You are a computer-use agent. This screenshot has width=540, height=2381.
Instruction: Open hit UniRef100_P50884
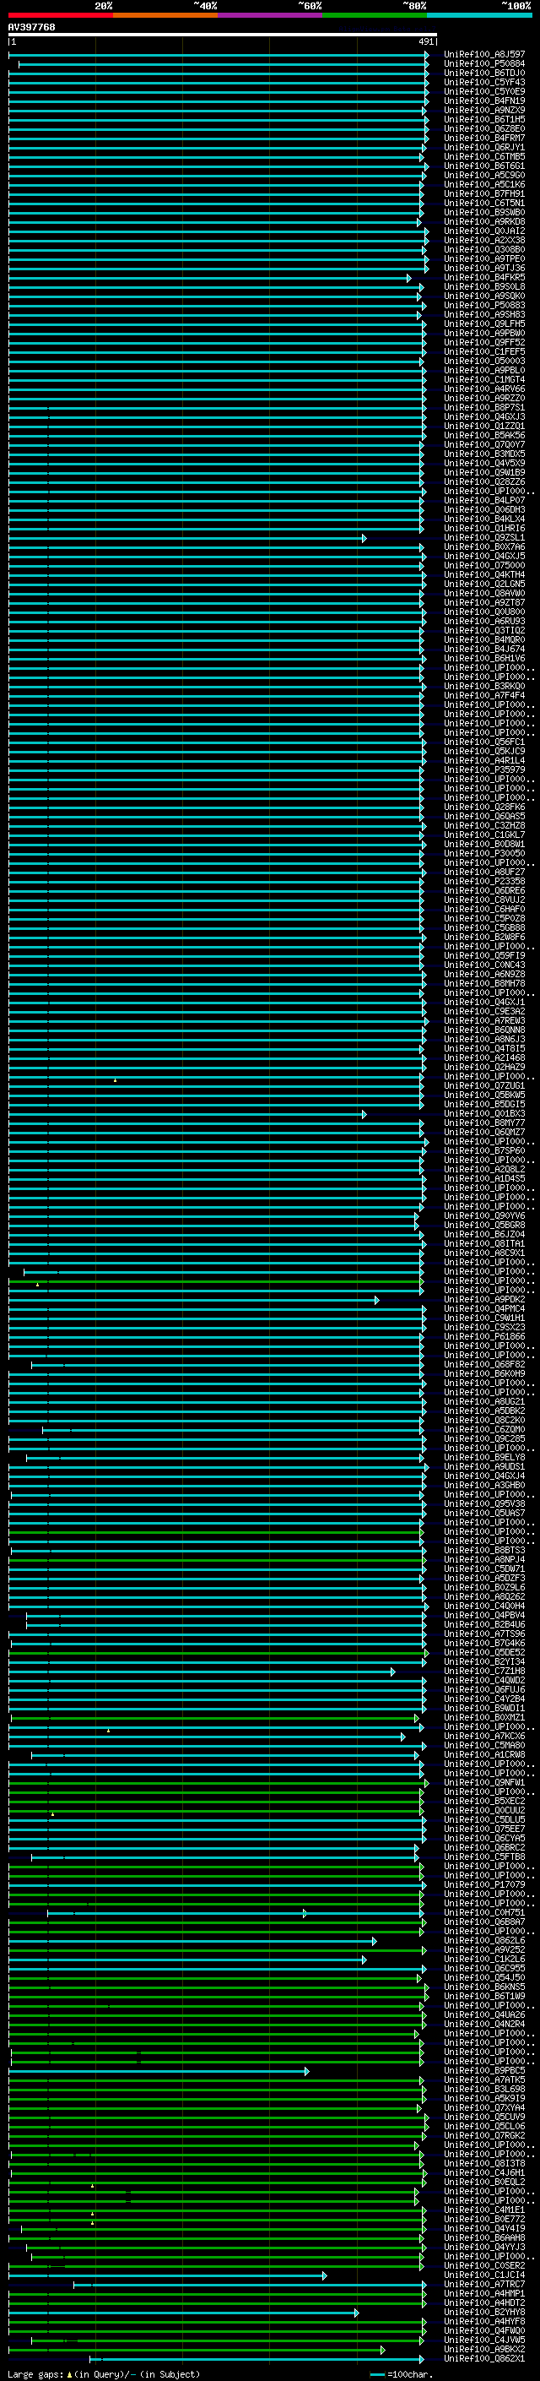(x=484, y=64)
